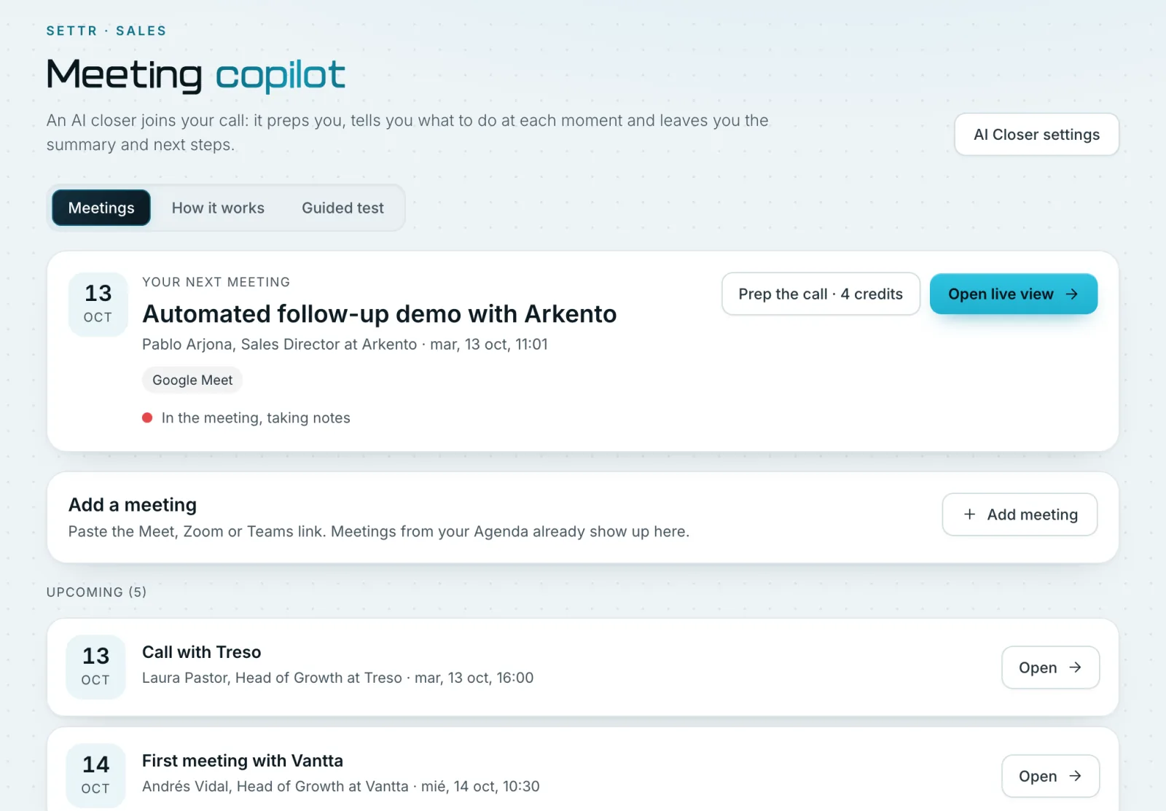Click the plus icon beside Add meeting
This screenshot has width=1166, height=811.
[969, 514]
